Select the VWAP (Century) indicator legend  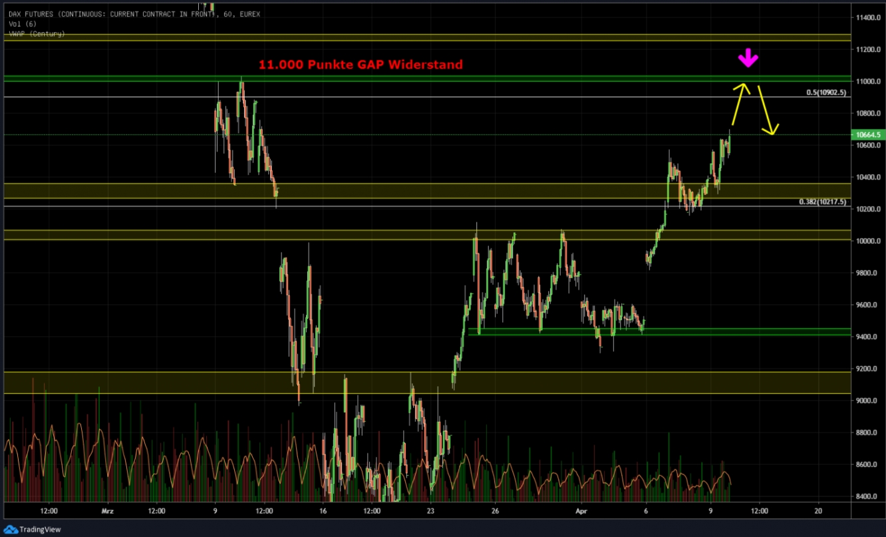pyautogui.click(x=37, y=33)
